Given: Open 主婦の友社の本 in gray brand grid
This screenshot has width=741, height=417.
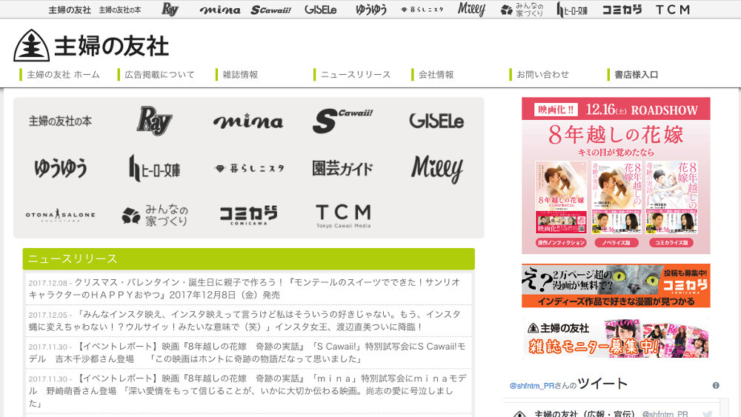Looking at the screenshot, I should [61, 121].
